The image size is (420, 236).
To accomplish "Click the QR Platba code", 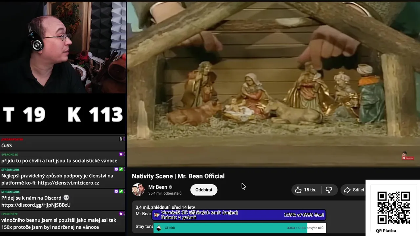I will tap(393, 208).
